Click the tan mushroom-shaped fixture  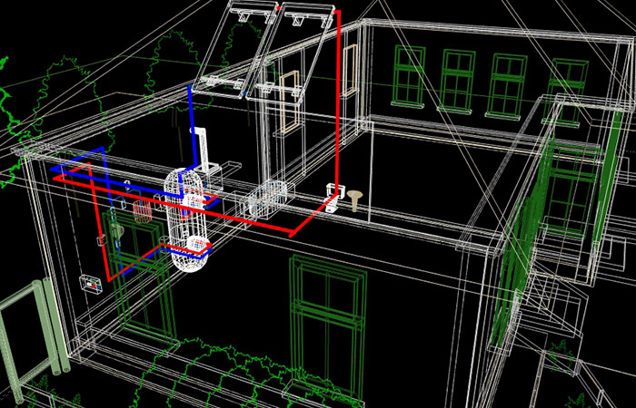point(353,198)
